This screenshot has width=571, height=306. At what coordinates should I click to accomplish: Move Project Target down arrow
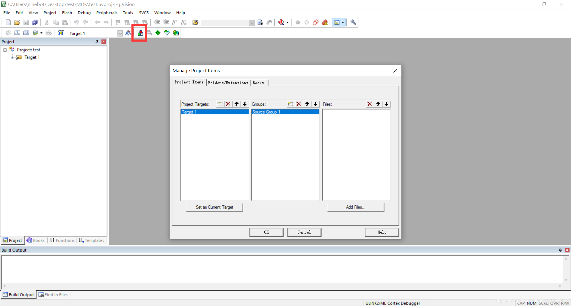(x=245, y=104)
